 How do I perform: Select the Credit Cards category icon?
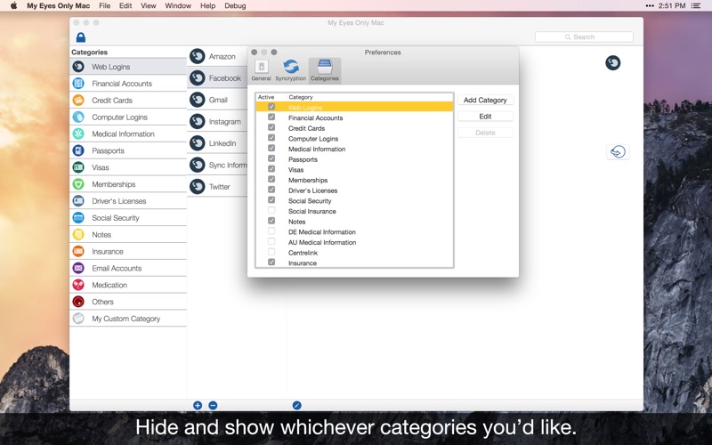click(78, 101)
